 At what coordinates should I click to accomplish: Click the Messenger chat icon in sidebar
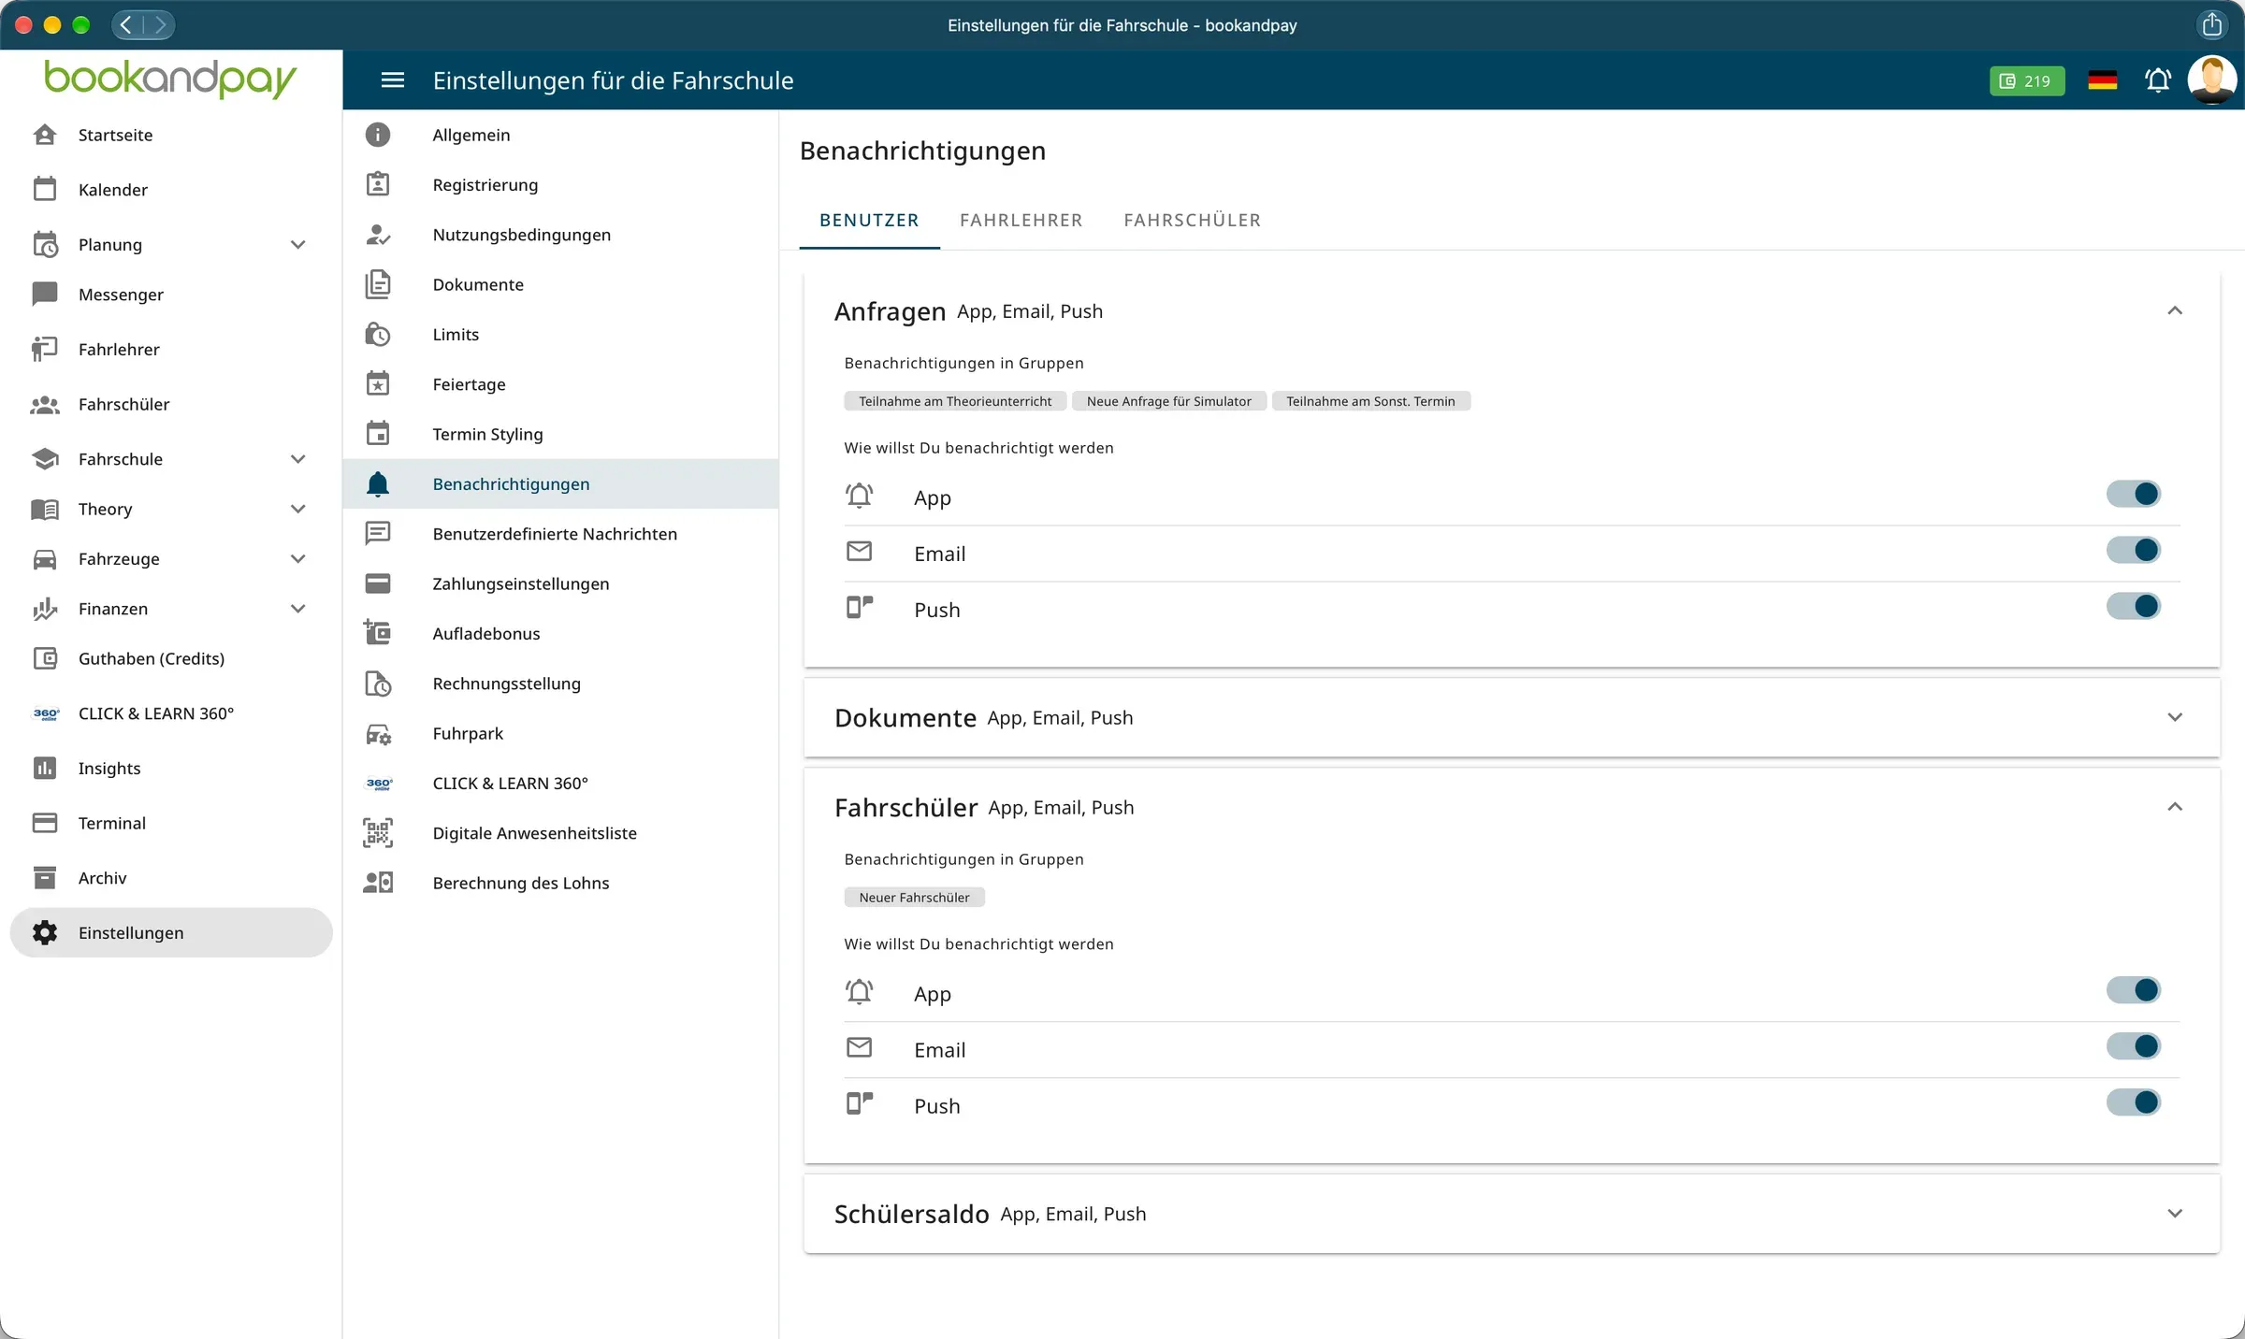point(45,295)
